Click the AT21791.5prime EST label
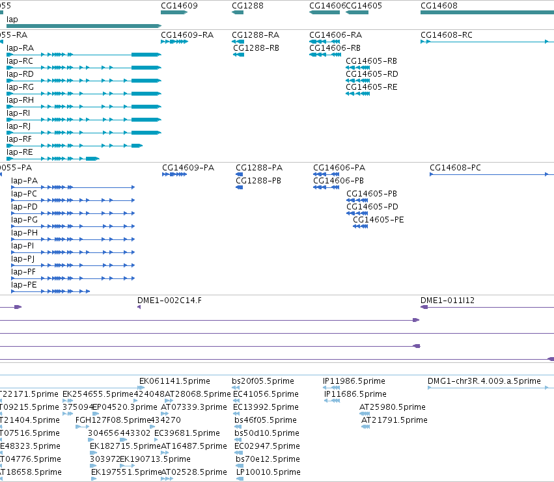Screen dimensions: 554x482 point(395,420)
